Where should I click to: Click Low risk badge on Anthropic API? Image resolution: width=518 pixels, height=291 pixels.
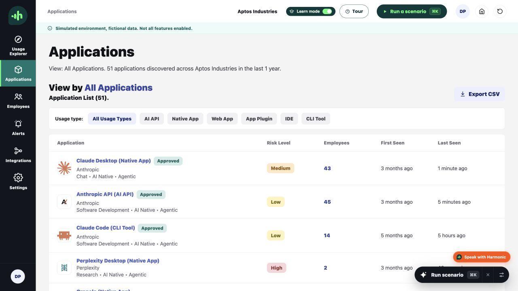point(276,202)
